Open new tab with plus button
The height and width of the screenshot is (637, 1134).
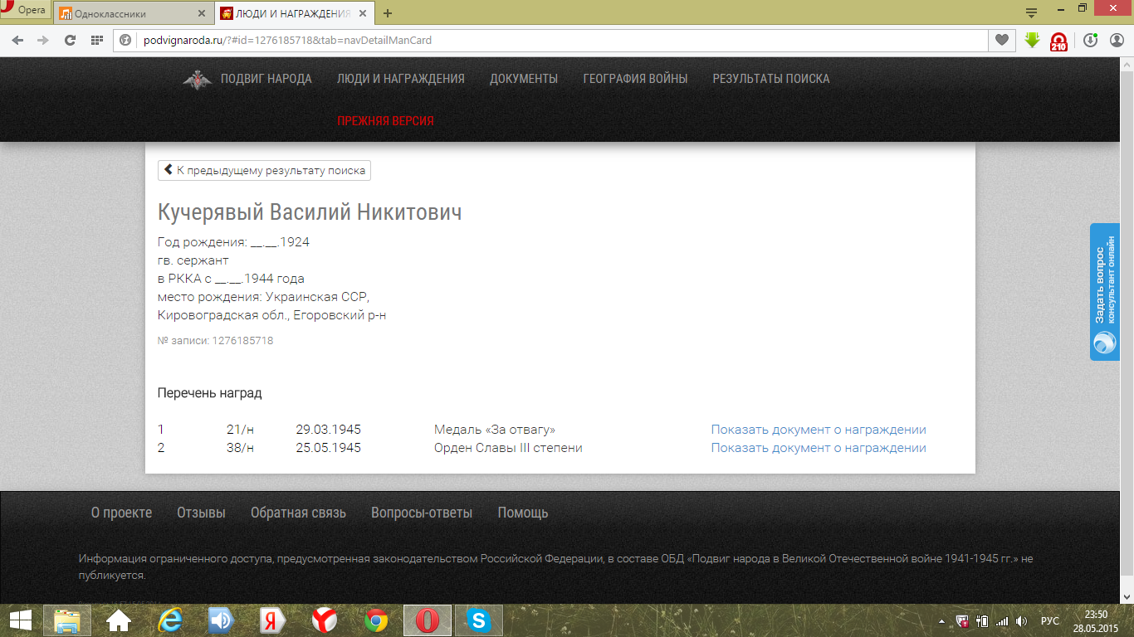(x=388, y=13)
